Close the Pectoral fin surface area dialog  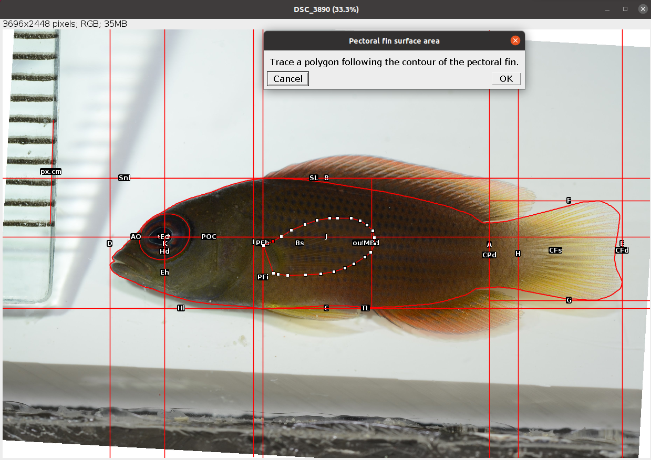[515, 40]
